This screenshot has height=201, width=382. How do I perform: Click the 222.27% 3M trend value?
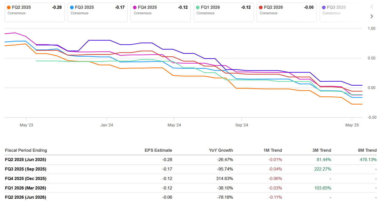323,169
